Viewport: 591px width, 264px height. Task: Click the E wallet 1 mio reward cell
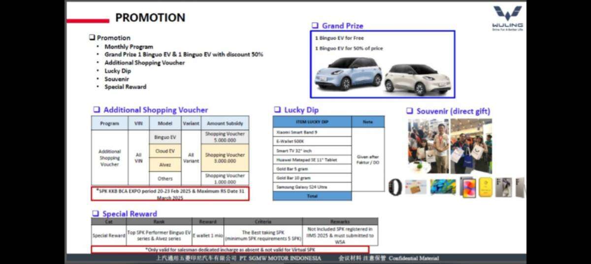coord(207,235)
